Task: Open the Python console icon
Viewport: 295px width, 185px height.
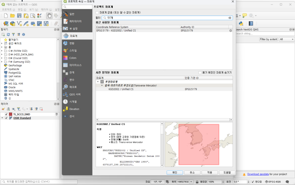Action: tap(241, 24)
